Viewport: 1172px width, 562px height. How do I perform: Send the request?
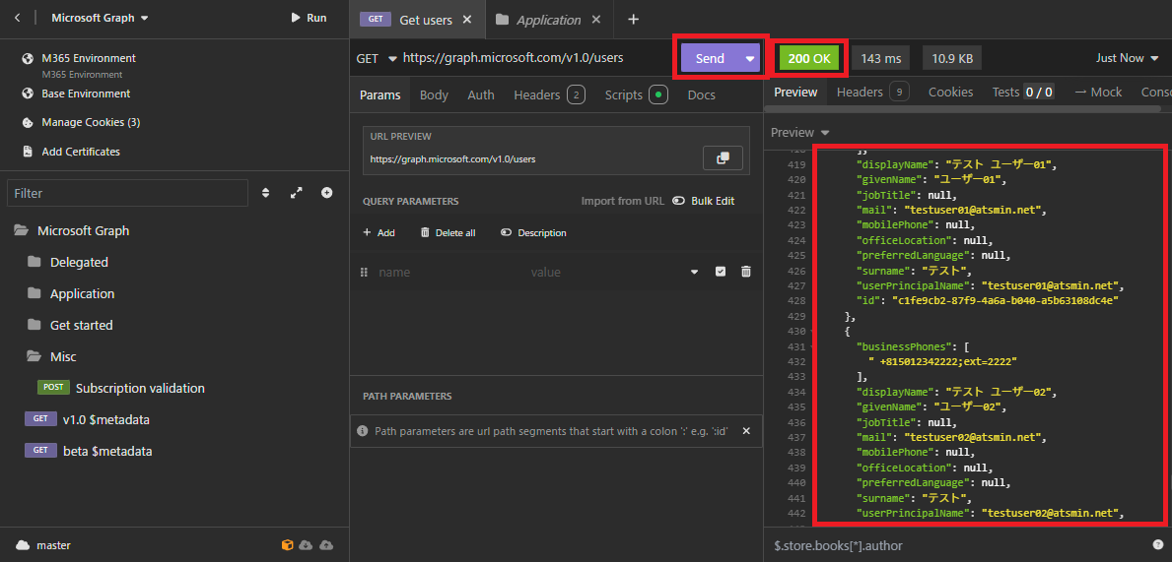coord(710,58)
